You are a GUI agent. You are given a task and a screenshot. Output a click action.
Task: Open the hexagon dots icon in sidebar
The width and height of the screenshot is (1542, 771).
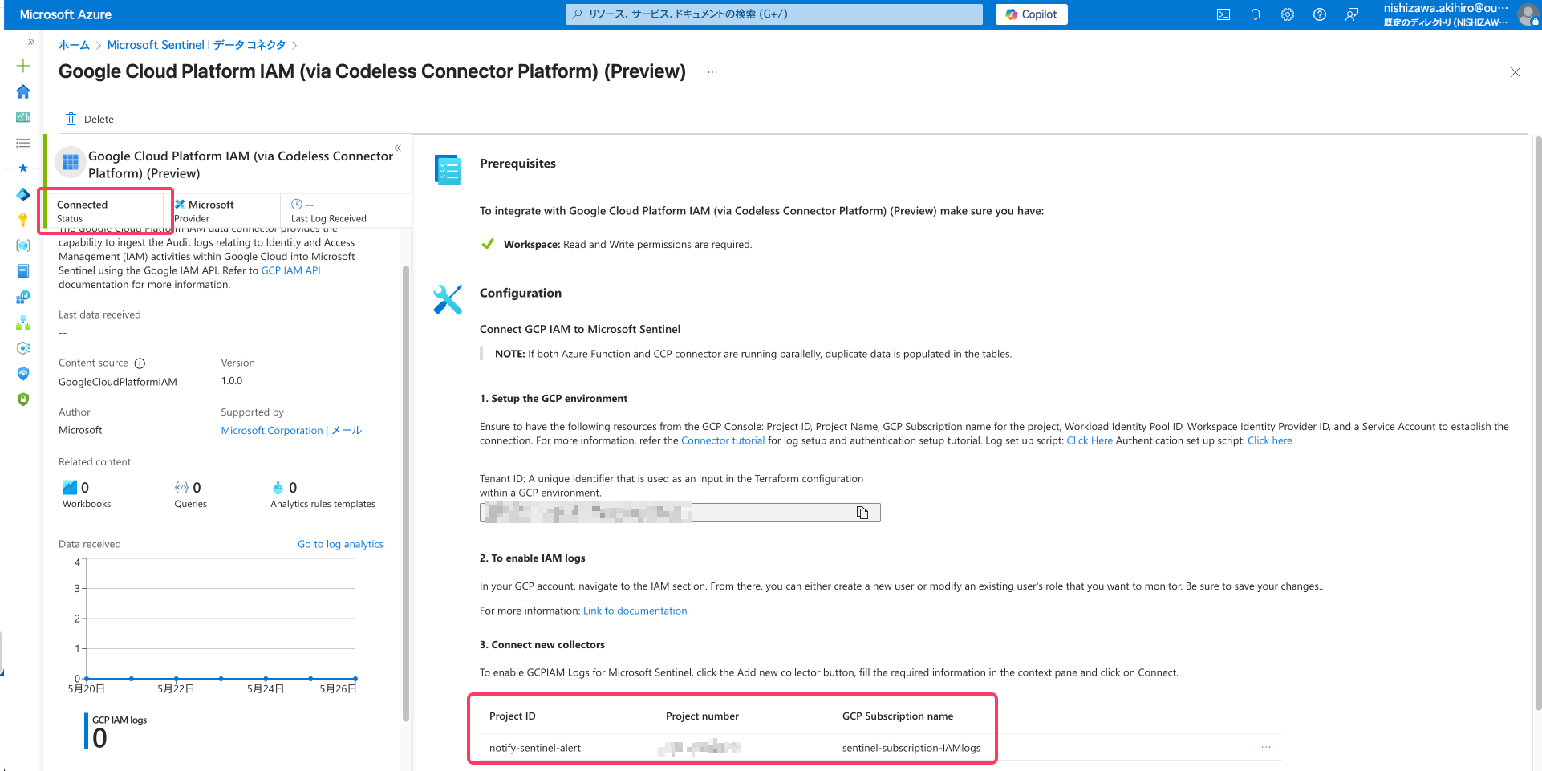(23, 348)
